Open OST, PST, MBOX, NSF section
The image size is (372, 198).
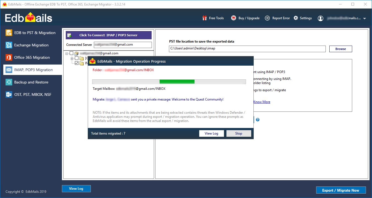tap(32, 94)
